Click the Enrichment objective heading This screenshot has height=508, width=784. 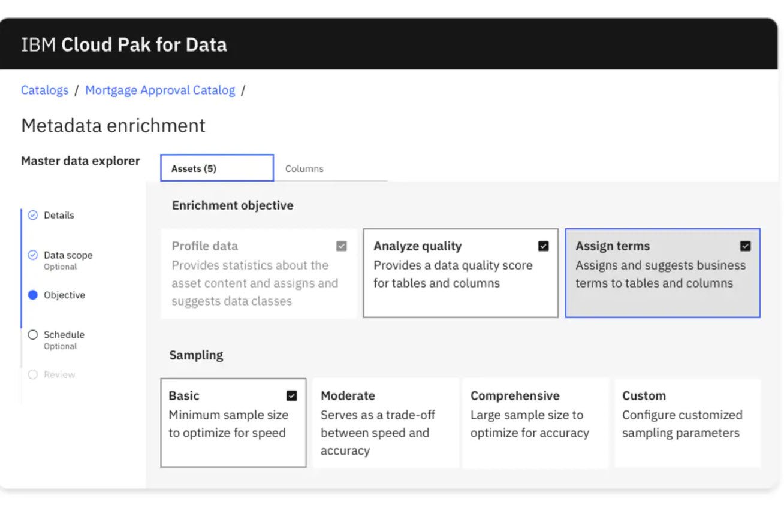click(x=233, y=205)
